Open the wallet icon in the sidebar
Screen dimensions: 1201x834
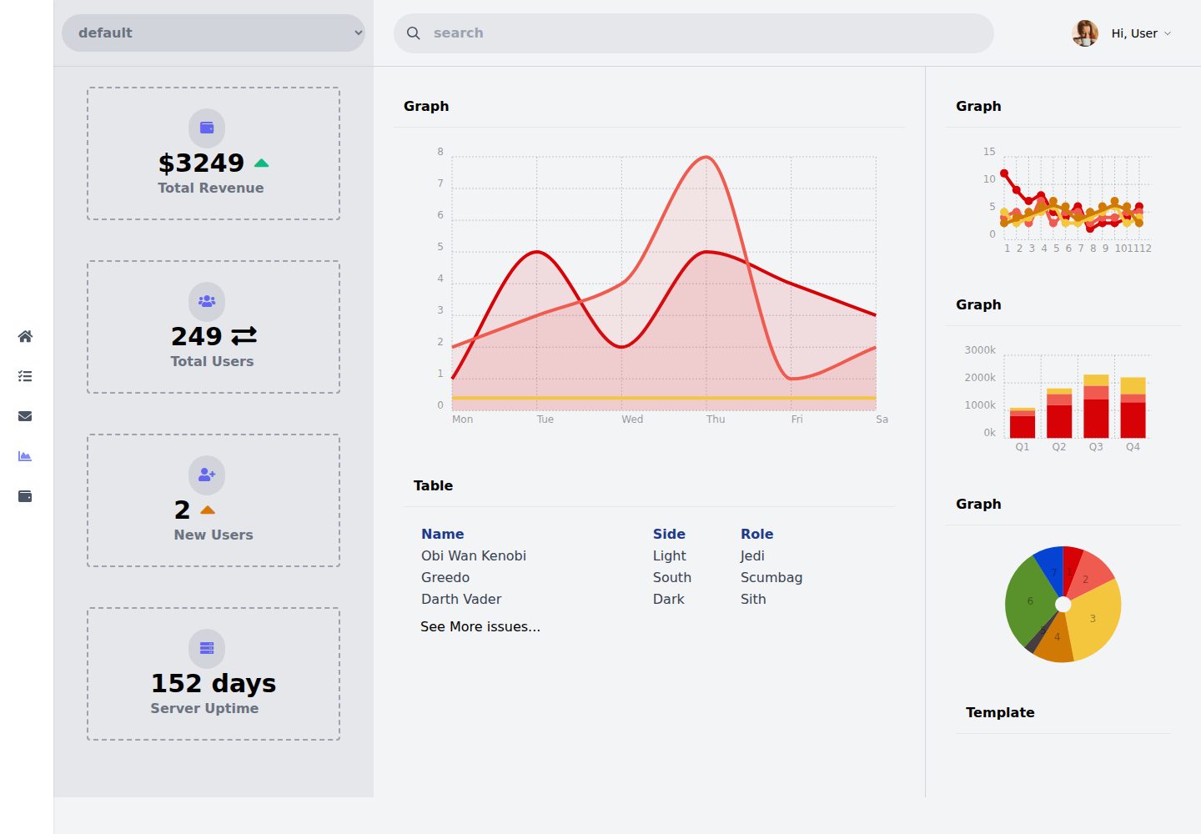[x=25, y=496]
